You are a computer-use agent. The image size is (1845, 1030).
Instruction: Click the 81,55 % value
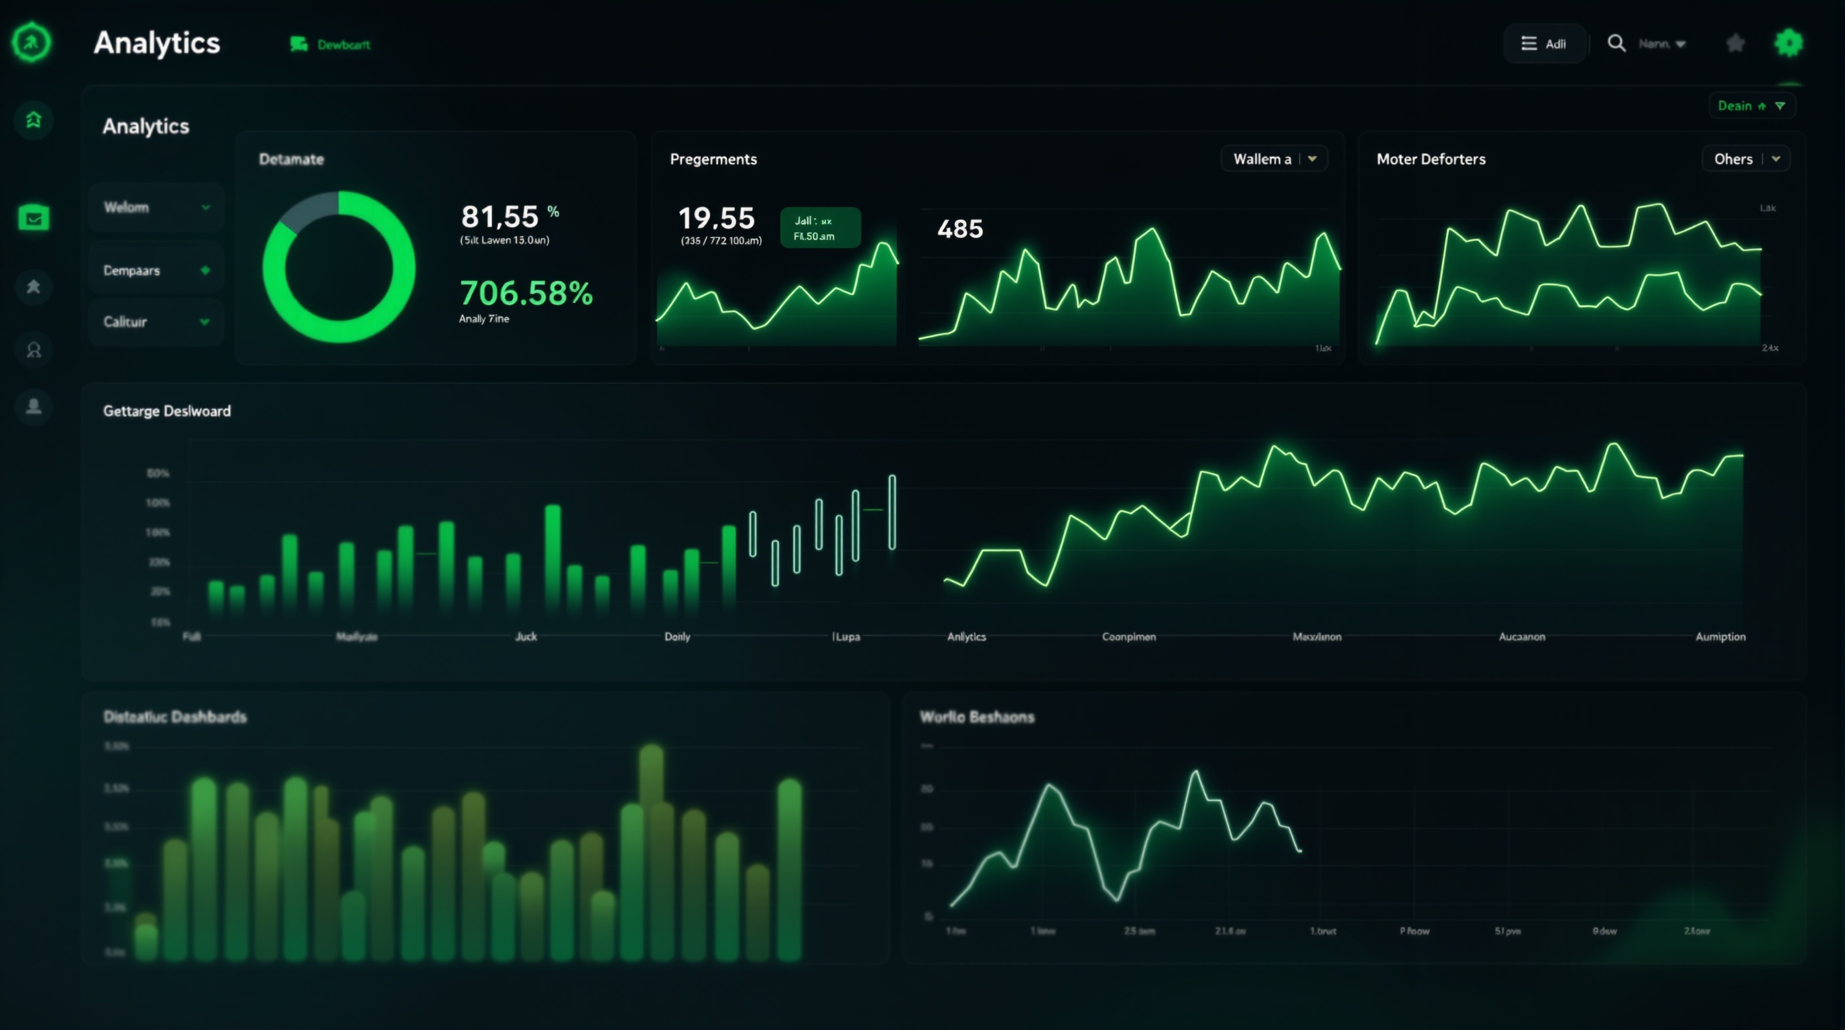pyautogui.click(x=510, y=216)
